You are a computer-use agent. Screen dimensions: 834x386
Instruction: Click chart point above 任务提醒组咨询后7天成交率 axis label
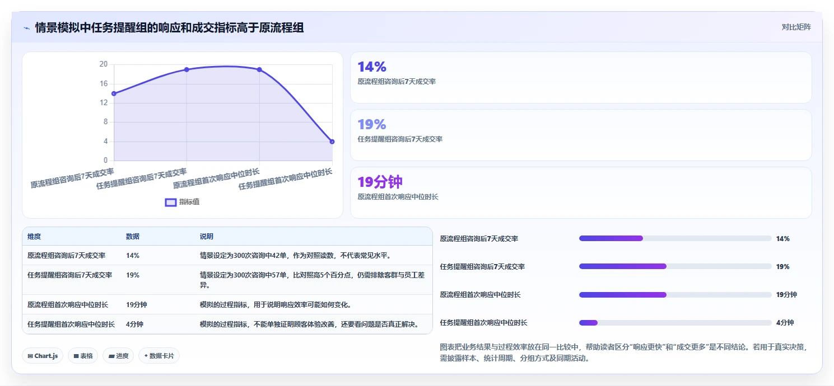point(187,69)
